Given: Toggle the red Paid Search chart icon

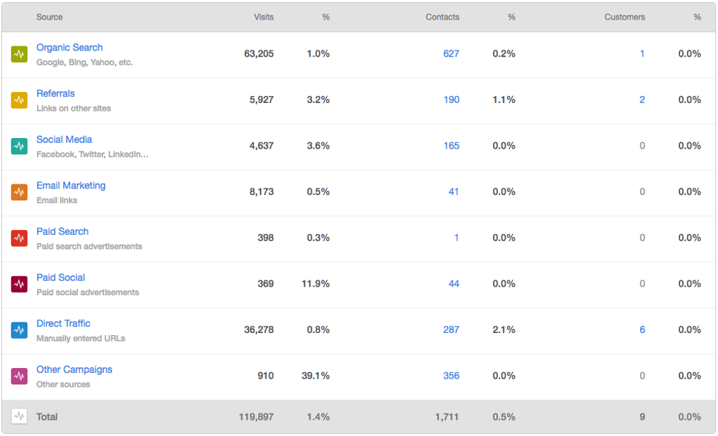Looking at the screenshot, I should (20, 238).
